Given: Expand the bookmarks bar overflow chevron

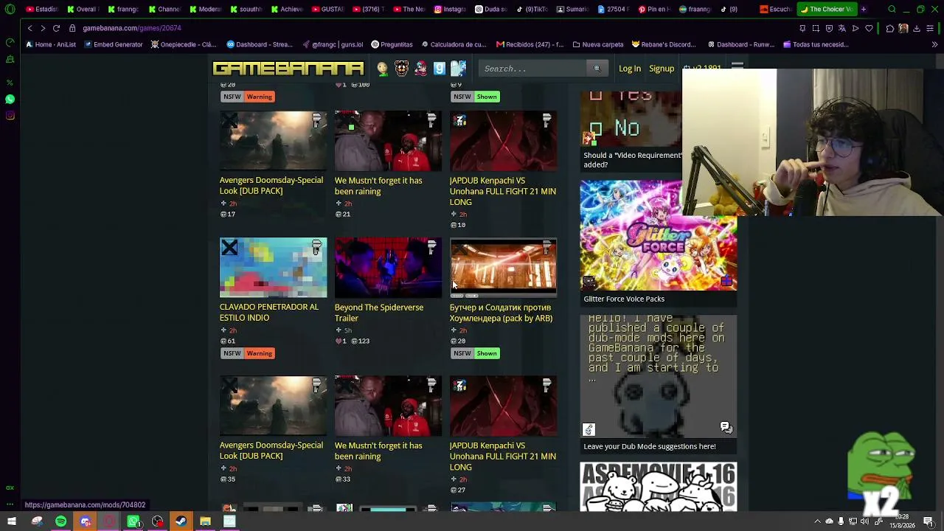Looking at the screenshot, I should pos(934,44).
